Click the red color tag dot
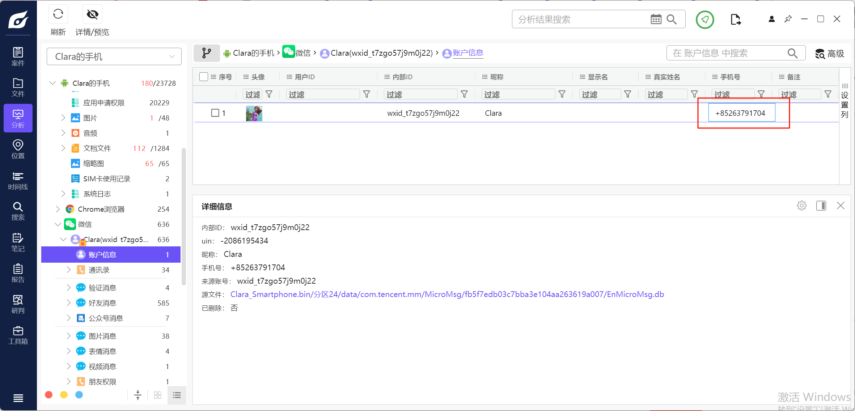The width and height of the screenshot is (855, 411). (49, 395)
